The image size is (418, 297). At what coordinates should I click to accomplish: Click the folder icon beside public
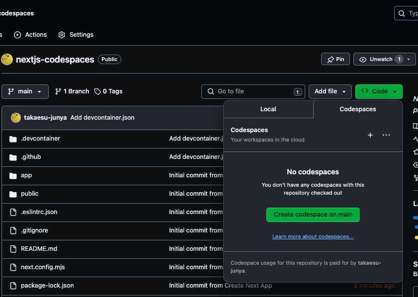tap(13, 194)
